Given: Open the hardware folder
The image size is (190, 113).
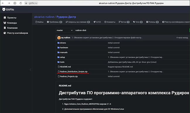Looking at the screenshot, I should pos(64,47).
